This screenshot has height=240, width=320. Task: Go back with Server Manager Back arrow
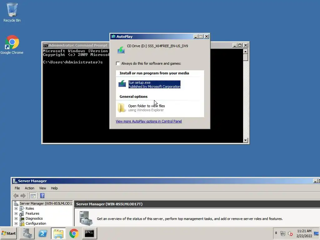point(16,196)
